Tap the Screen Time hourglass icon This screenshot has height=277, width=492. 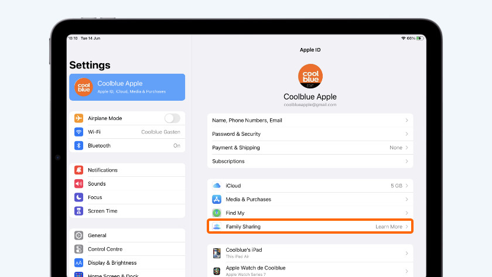[x=78, y=211]
